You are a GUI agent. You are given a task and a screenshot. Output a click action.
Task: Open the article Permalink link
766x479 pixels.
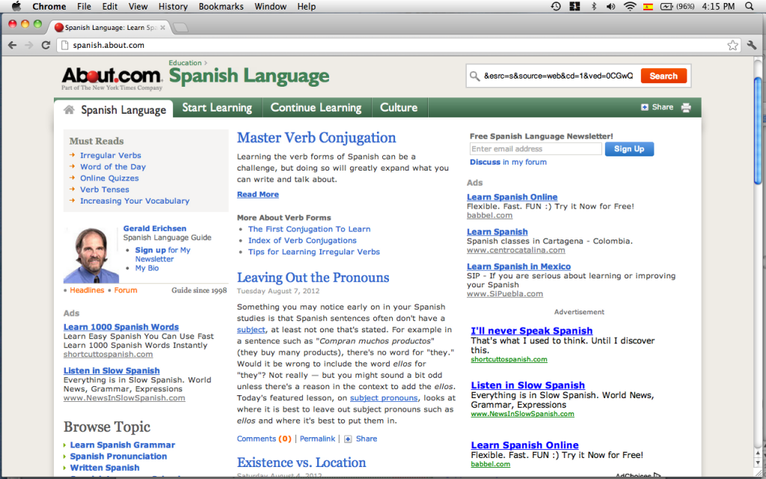[317, 439]
